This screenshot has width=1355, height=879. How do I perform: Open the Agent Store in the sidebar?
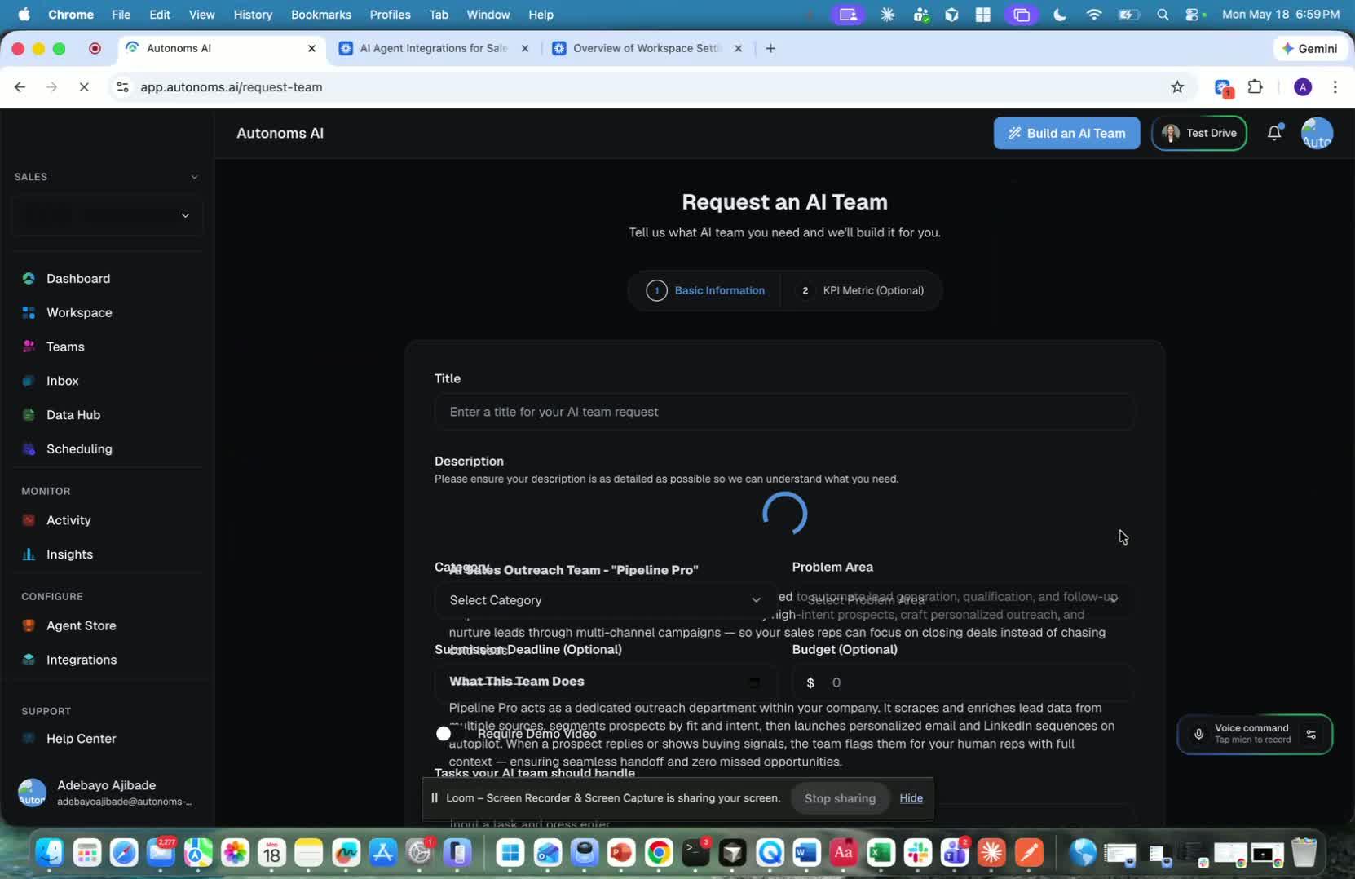pos(81,625)
